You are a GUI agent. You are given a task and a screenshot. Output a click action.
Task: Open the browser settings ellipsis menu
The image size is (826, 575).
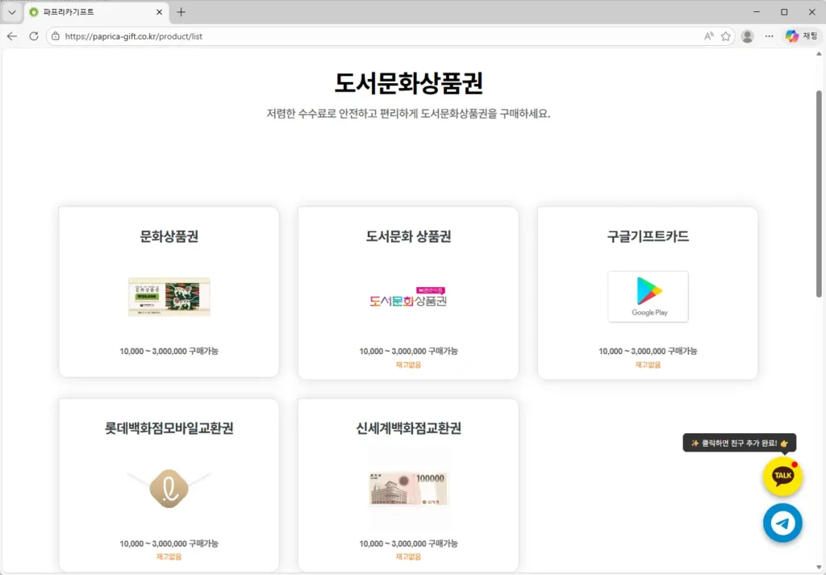click(x=769, y=35)
